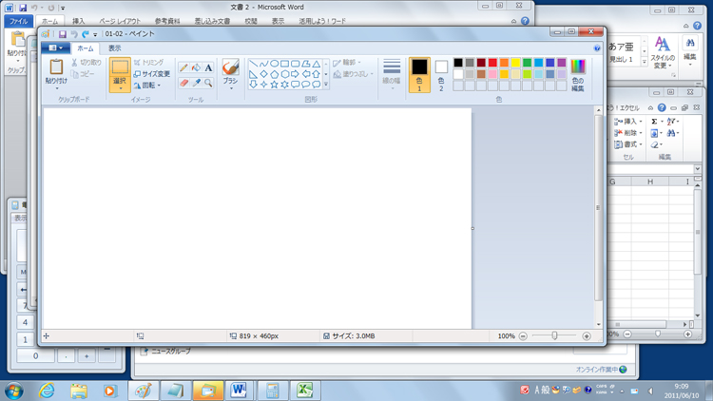Image resolution: width=713 pixels, height=401 pixels.
Task: Open Word ページレイアウト tab
Action: tap(120, 21)
